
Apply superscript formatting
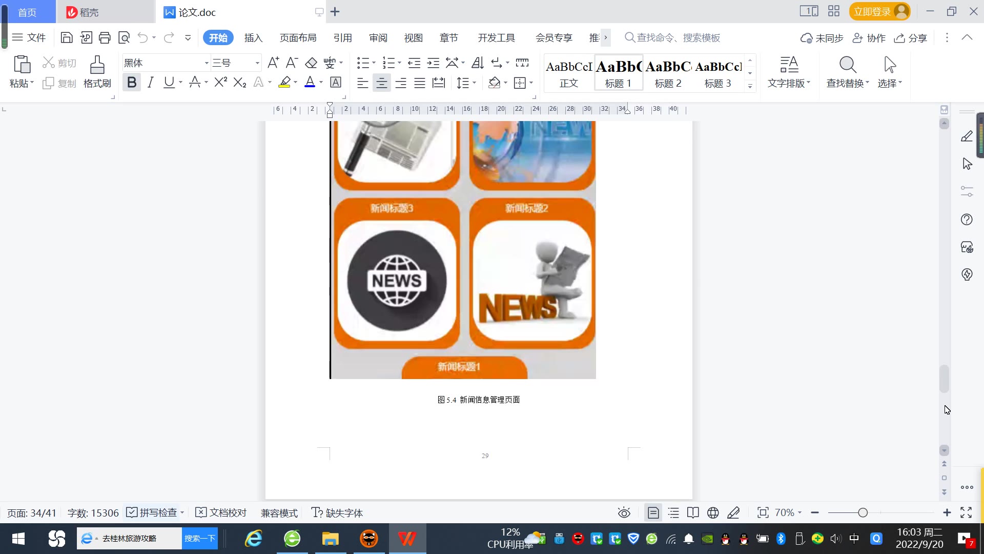point(220,82)
